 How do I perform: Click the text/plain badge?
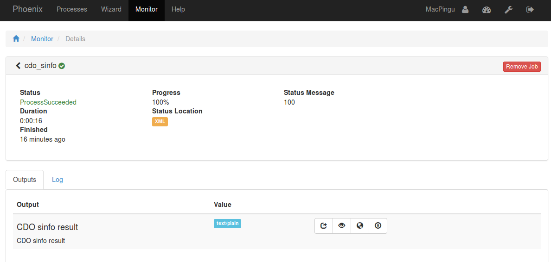(227, 224)
